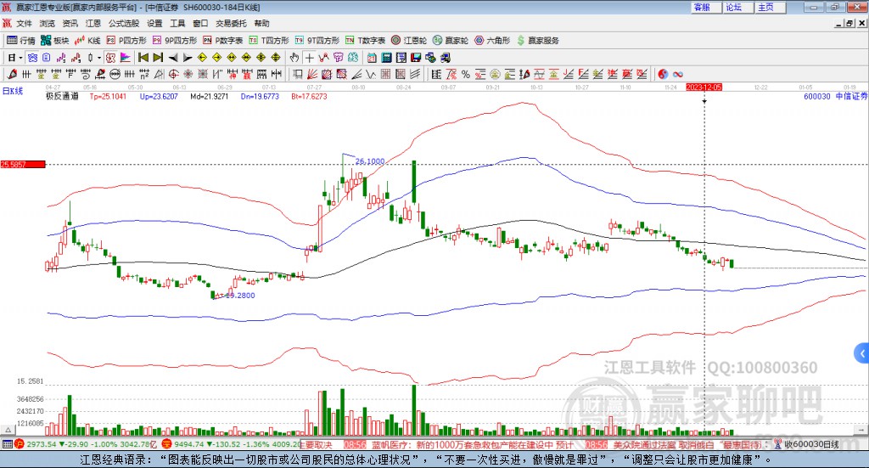
Task: Click the blue side panel expand arrow
Action: click(862, 352)
